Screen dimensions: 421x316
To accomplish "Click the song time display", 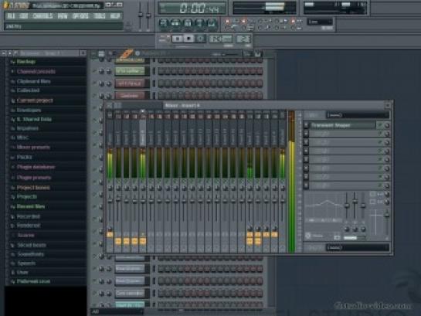I will (192, 8).
